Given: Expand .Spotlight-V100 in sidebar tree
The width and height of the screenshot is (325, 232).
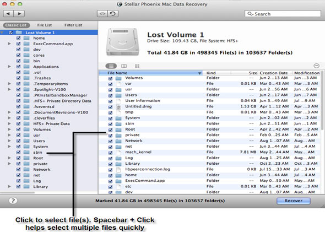Looking at the screenshot, I should 9,89.
